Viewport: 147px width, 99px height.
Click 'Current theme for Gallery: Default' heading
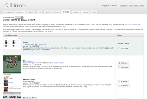point(19,20)
